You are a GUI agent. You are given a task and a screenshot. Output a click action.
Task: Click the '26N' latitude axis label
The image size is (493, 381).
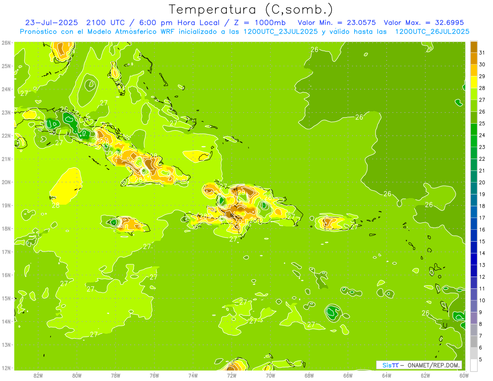pyautogui.click(x=6, y=43)
